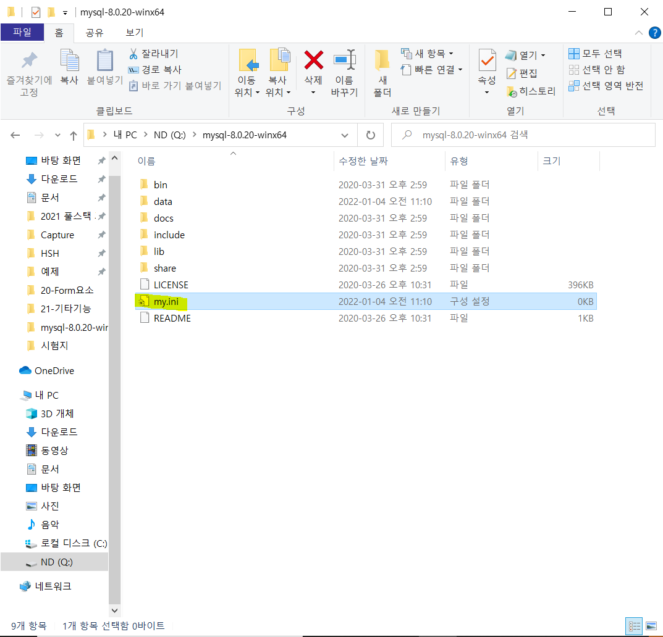Click 선택 안 함 (Select none)
The image size is (663, 637).
click(597, 70)
